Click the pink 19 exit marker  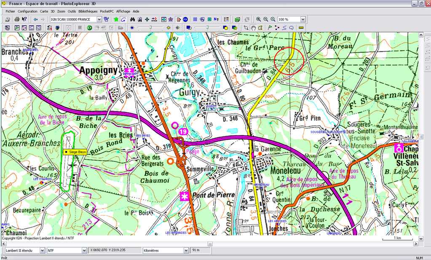(x=183, y=131)
